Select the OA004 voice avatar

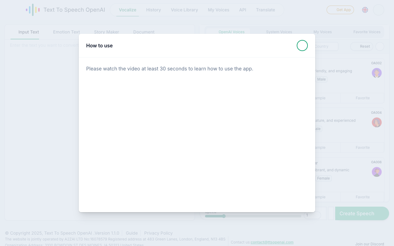[377, 122]
